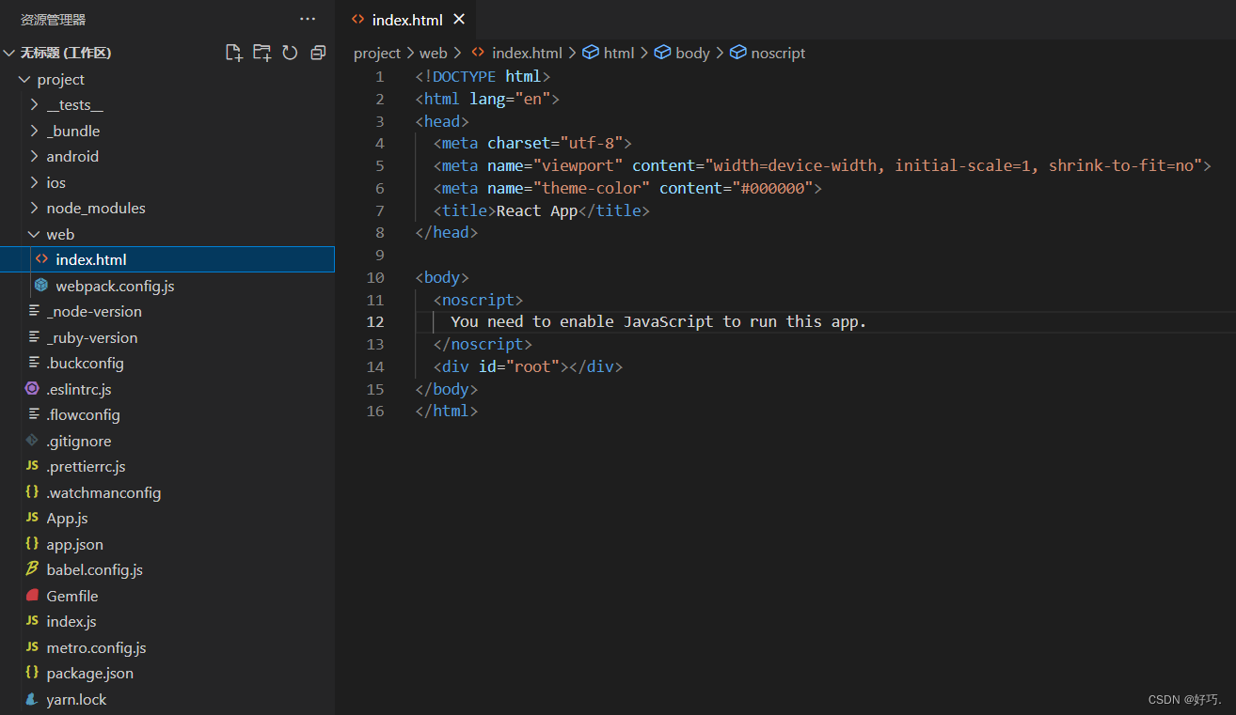1236x715 pixels.
Task: Click the _node-version file lines icon
Action: (34, 311)
